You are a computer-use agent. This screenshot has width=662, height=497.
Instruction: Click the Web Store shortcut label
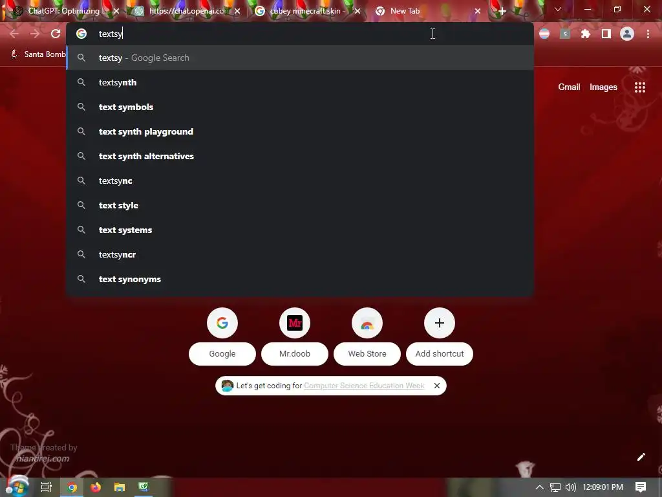coord(367,354)
